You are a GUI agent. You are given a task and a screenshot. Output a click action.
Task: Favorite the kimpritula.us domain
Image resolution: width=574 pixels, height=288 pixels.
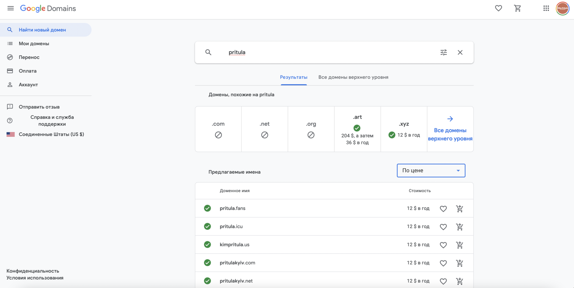443,245
